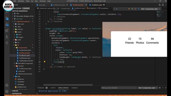Expand the android folder
Image resolution: width=171 pixels, height=96 pixels.
[x=22, y=29]
